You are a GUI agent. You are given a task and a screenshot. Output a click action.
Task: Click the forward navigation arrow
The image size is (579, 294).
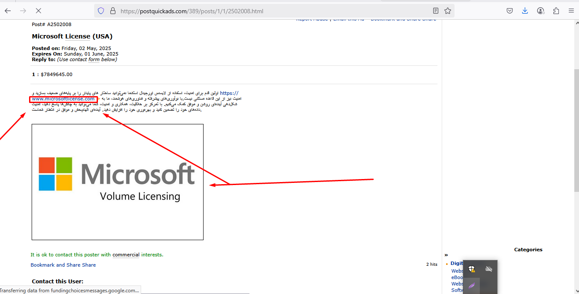[23, 11]
